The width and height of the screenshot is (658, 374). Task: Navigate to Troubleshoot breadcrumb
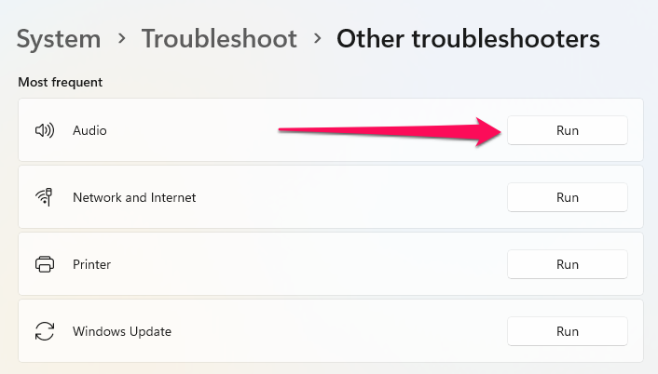[x=219, y=39]
